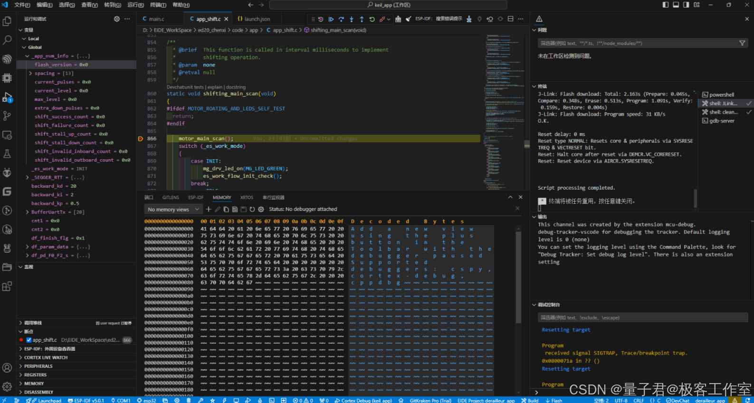Screen dimensions: 754x403
Task: Open the Explorer view in the activity bar
Action: 7,21
